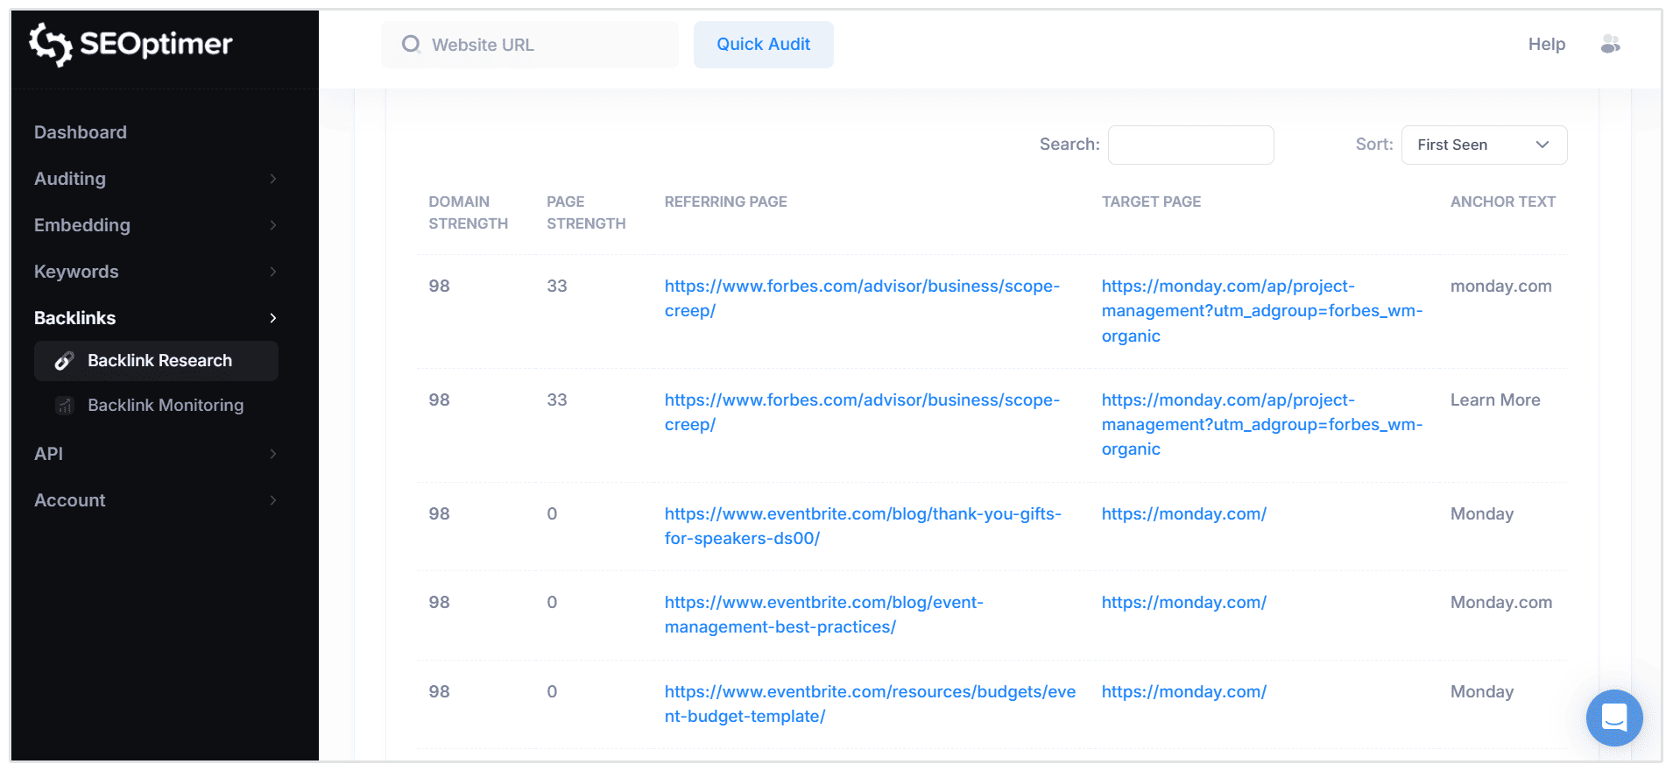Click the Backlink Monitoring chart icon
This screenshot has width=1673, height=771.
click(64, 406)
